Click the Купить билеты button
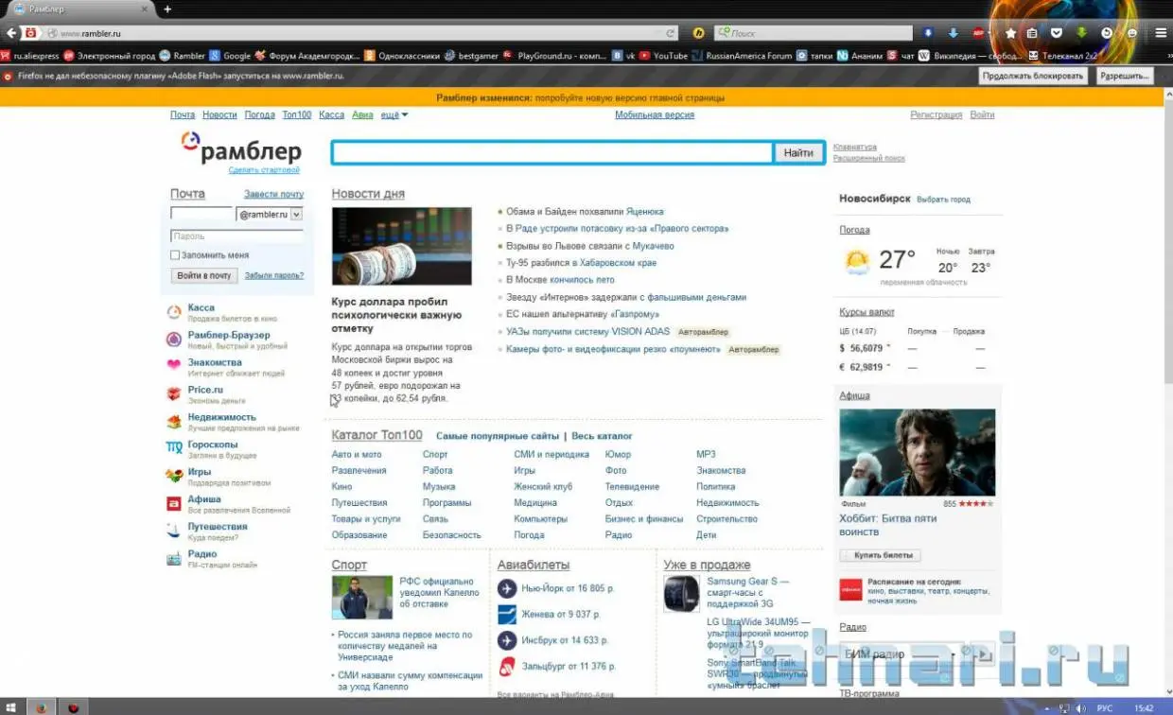 click(x=880, y=555)
